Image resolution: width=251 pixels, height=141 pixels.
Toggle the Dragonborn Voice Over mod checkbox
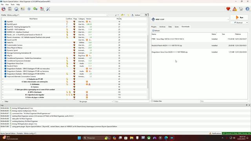[5, 63]
